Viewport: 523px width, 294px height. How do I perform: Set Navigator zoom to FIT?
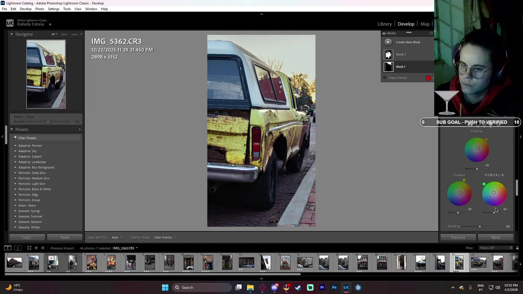tap(54, 34)
